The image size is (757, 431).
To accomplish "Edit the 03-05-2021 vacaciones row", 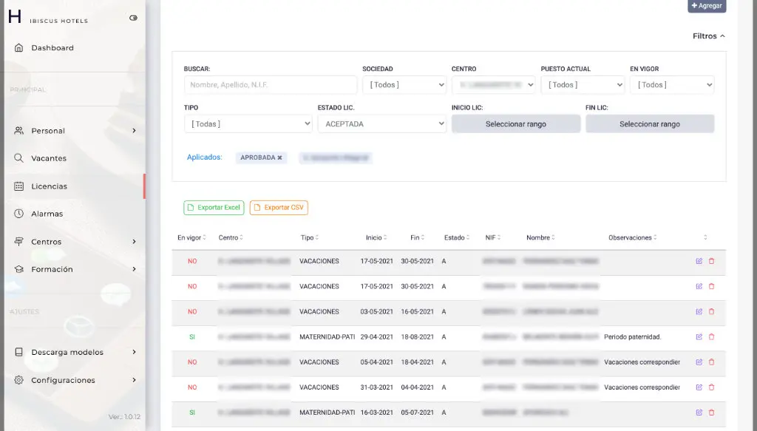I will (x=699, y=312).
